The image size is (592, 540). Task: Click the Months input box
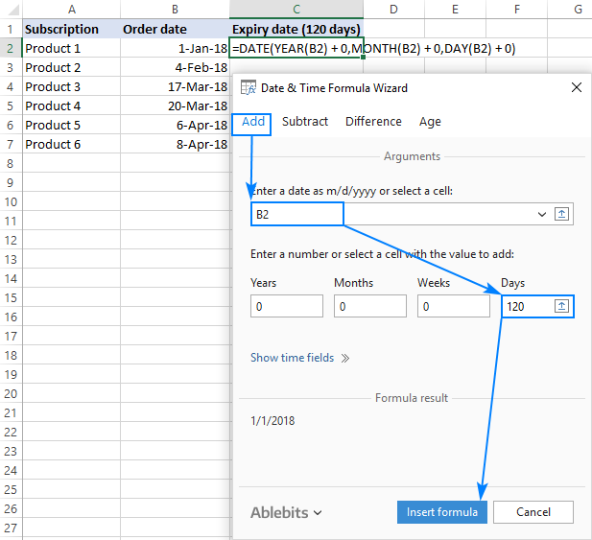369,306
